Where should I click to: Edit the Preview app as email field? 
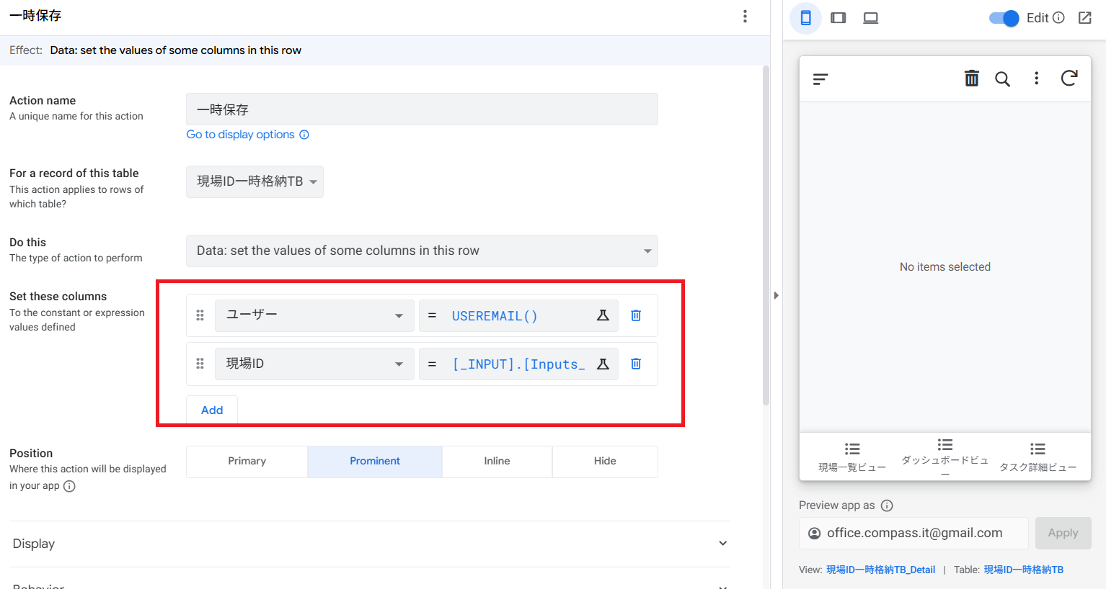tap(913, 533)
